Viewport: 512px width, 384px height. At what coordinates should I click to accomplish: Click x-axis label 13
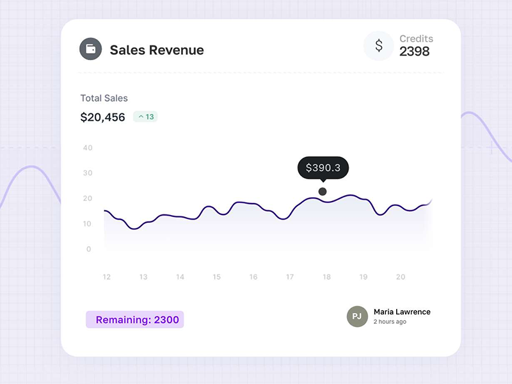point(143,277)
